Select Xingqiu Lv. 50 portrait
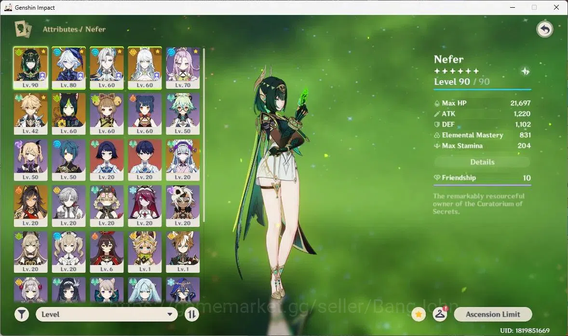 pos(68,160)
